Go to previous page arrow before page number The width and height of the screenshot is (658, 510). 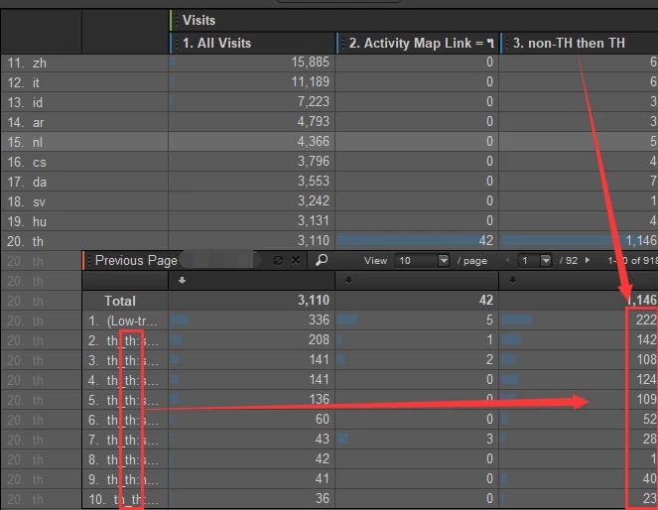tap(507, 260)
